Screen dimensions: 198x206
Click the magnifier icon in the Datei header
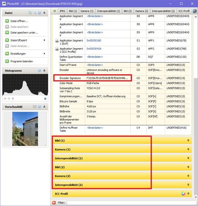35,13
